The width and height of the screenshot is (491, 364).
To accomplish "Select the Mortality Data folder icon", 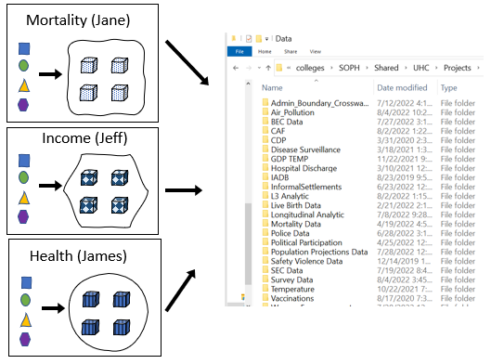I will [265, 224].
